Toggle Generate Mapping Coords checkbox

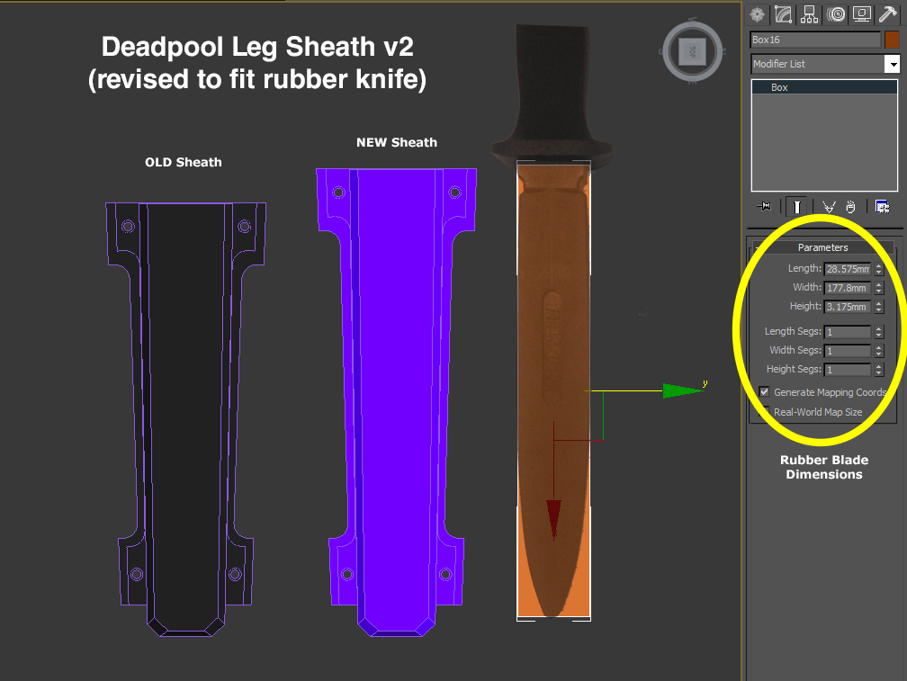pos(764,392)
